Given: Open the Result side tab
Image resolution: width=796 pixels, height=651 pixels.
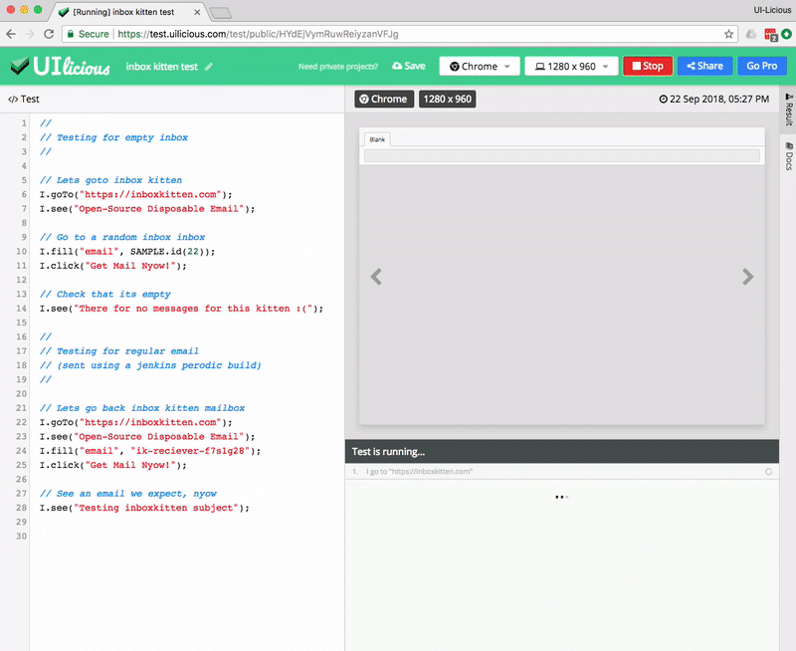Looking at the screenshot, I should pyautogui.click(x=788, y=109).
